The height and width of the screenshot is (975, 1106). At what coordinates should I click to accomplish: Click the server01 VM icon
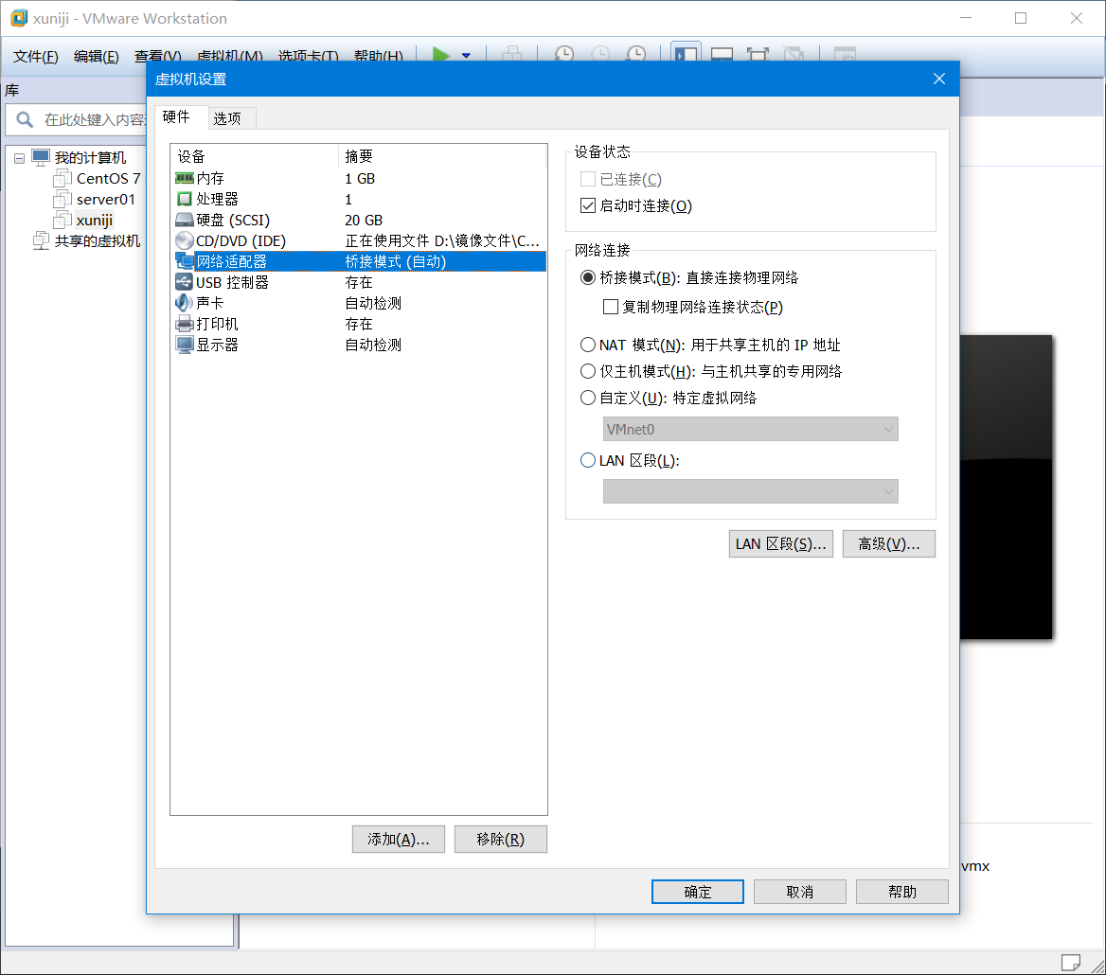pos(62,199)
